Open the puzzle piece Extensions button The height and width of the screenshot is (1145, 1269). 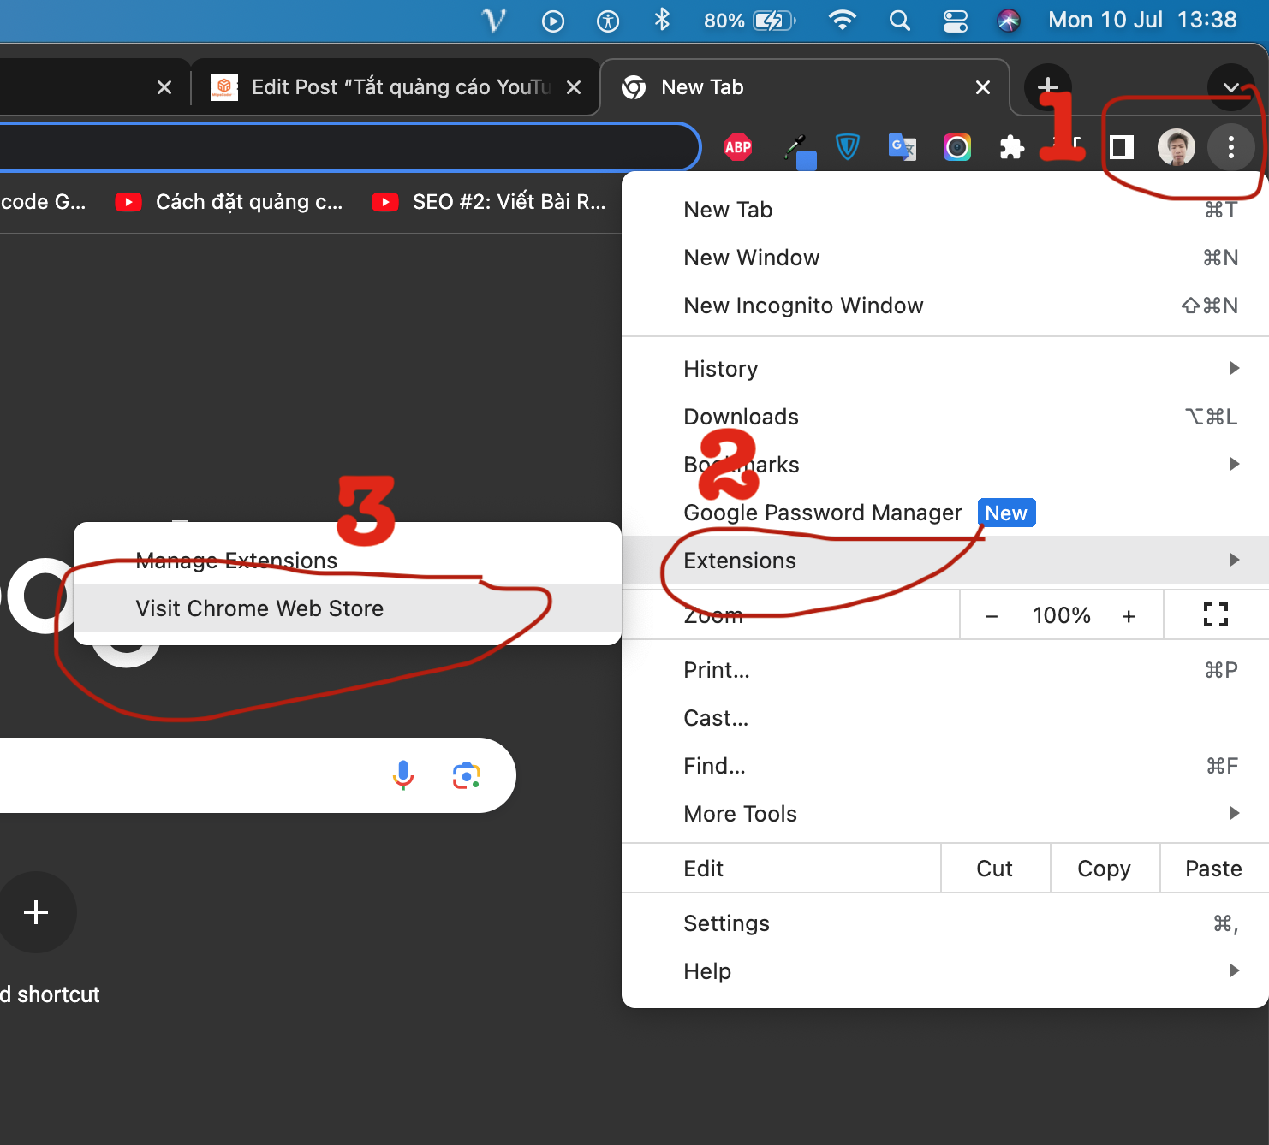[x=1011, y=147]
